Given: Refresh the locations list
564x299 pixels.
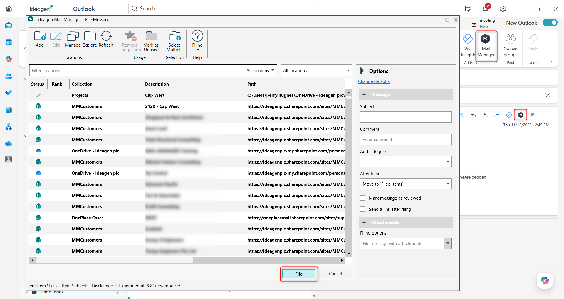Looking at the screenshot, I should [106, 36].
